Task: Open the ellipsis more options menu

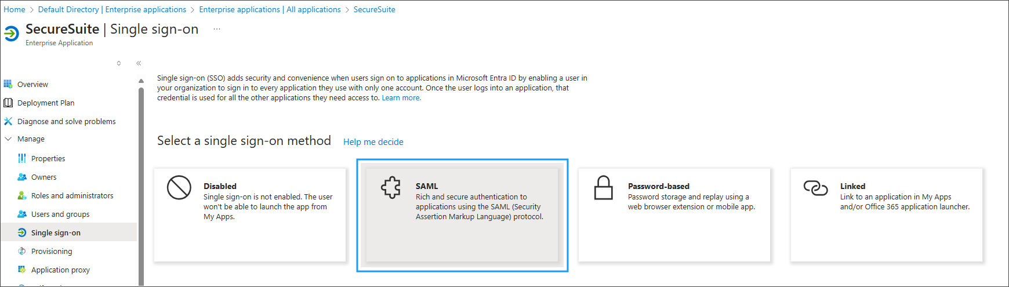Action: pyautogui.click(x=217, y=29)
